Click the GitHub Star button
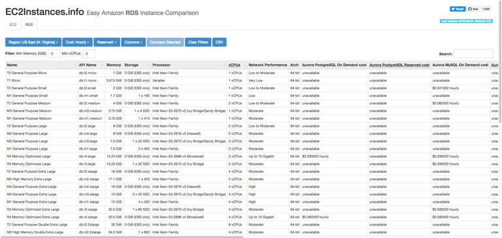This screenshot has width=502, height=238. point(473,9)
